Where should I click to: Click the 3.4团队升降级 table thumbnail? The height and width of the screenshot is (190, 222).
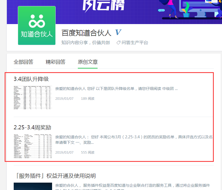click(33, 98)
